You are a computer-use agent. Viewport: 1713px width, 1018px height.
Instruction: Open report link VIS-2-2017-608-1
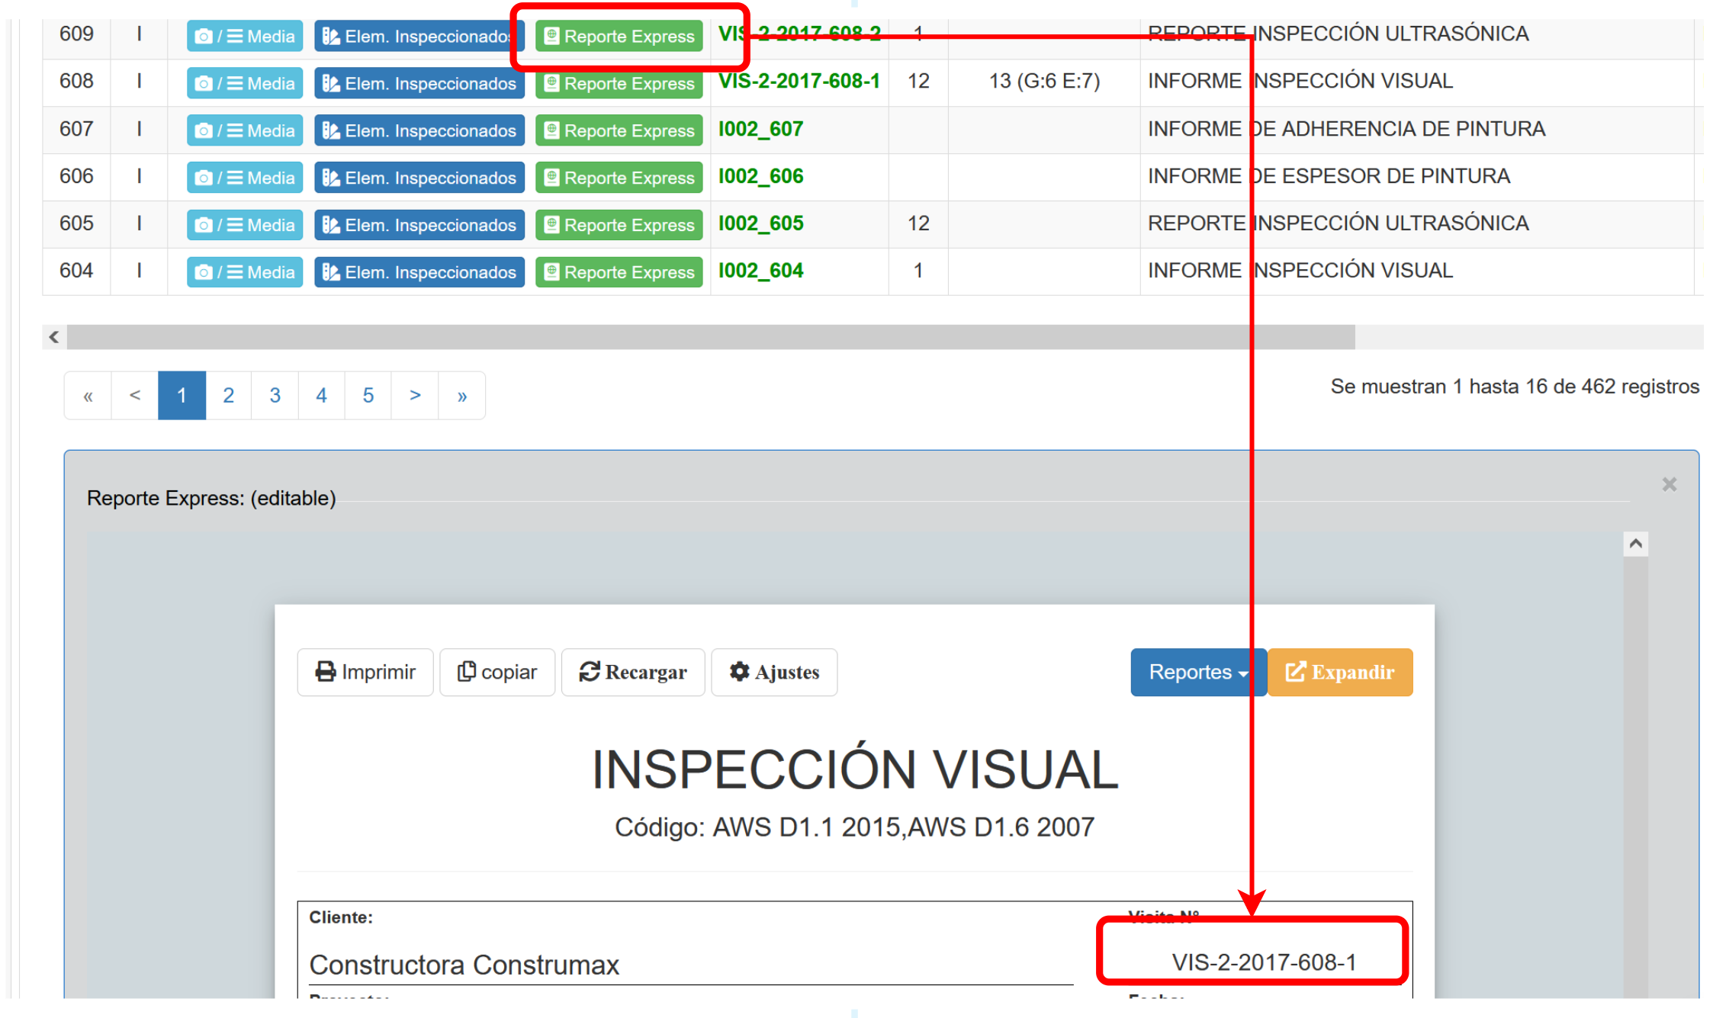799,81
